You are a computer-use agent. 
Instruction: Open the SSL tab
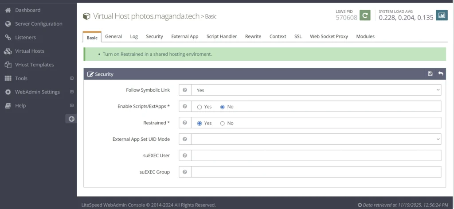click(297, 36)
